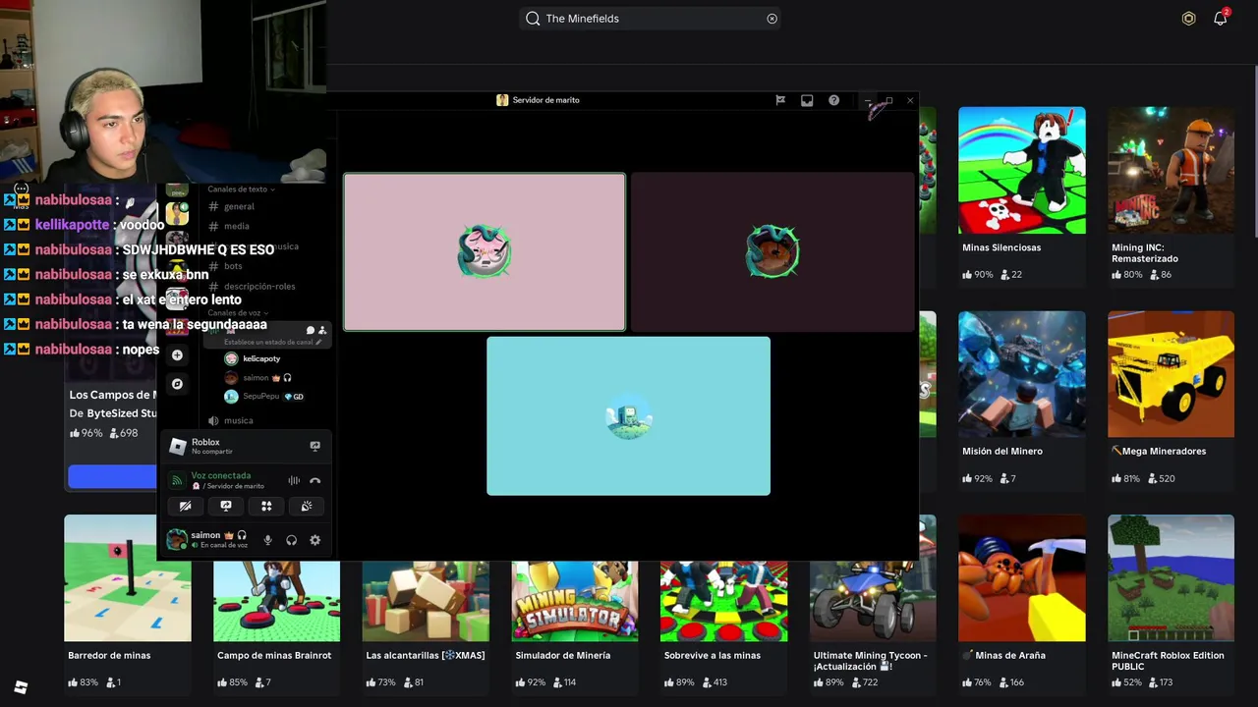The height and width of the screenshot is (707, 1258).
Task: Open the notifications bell
Action: click(x=1220, y=18)
